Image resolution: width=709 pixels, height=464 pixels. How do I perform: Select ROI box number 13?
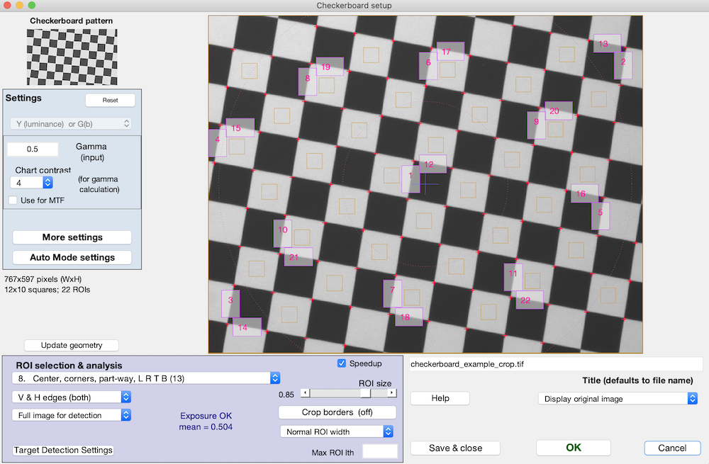[x=608, y=43]
